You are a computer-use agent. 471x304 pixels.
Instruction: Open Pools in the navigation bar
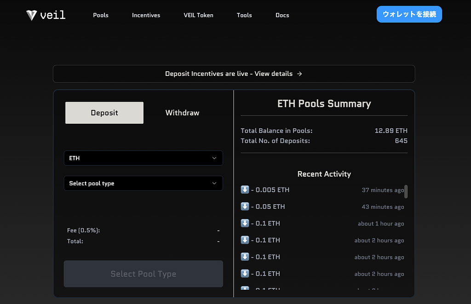[101, 15]
